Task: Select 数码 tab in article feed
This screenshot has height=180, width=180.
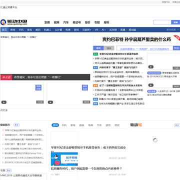Action: tap(81, 125)
